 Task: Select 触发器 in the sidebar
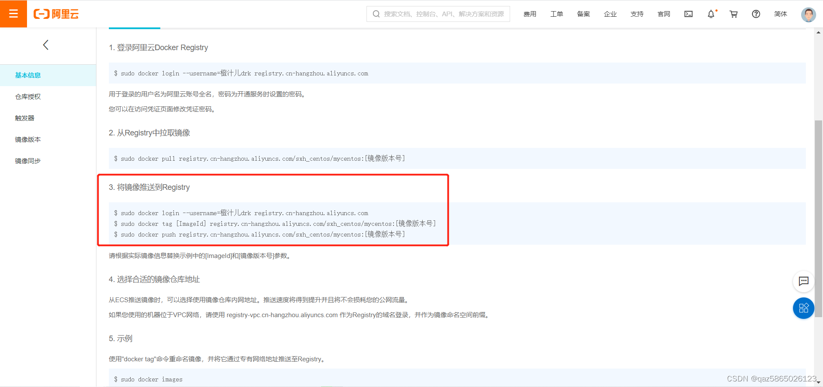(24, 118)
